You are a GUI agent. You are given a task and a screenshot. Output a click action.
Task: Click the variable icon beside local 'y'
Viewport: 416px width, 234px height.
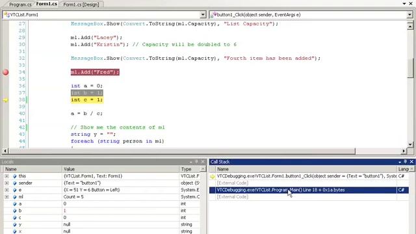point(14,224)
